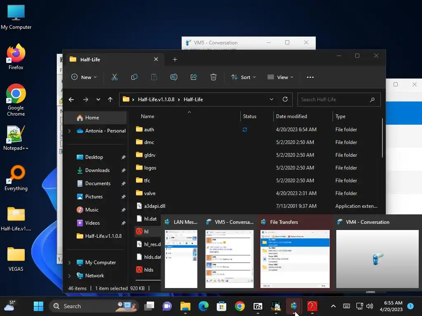Add a new Explorer tab

[175, 59]
